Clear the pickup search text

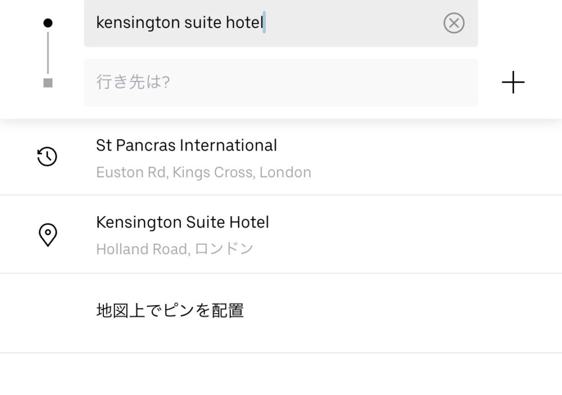(454, 24)
